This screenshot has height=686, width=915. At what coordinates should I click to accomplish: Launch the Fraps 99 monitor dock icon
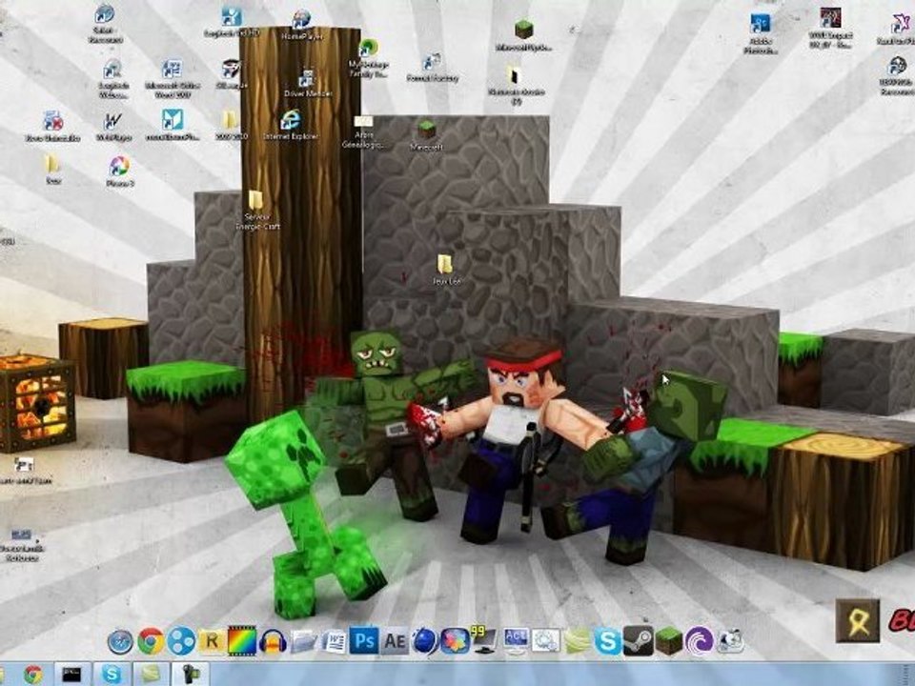[x=485, y=640]
